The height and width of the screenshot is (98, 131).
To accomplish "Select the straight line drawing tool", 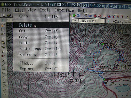I will click(x=3, y=65).
